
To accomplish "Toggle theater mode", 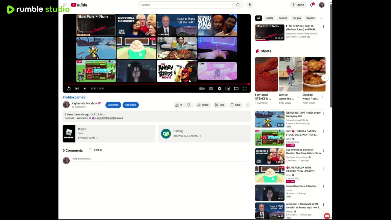I will [x=236, y=89].
